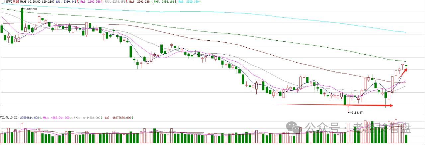The image size is (425, 145).
Task: Click the volume MA2: 48444284.000 value
Action: [88, 118]
